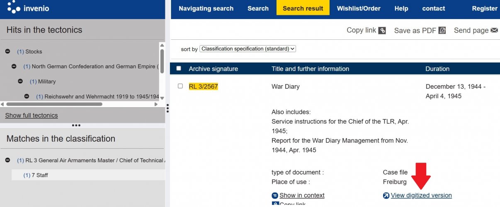Viewport: 500px width, 207px height.
Task: Click the invenio logo
Action: [28, 8]
